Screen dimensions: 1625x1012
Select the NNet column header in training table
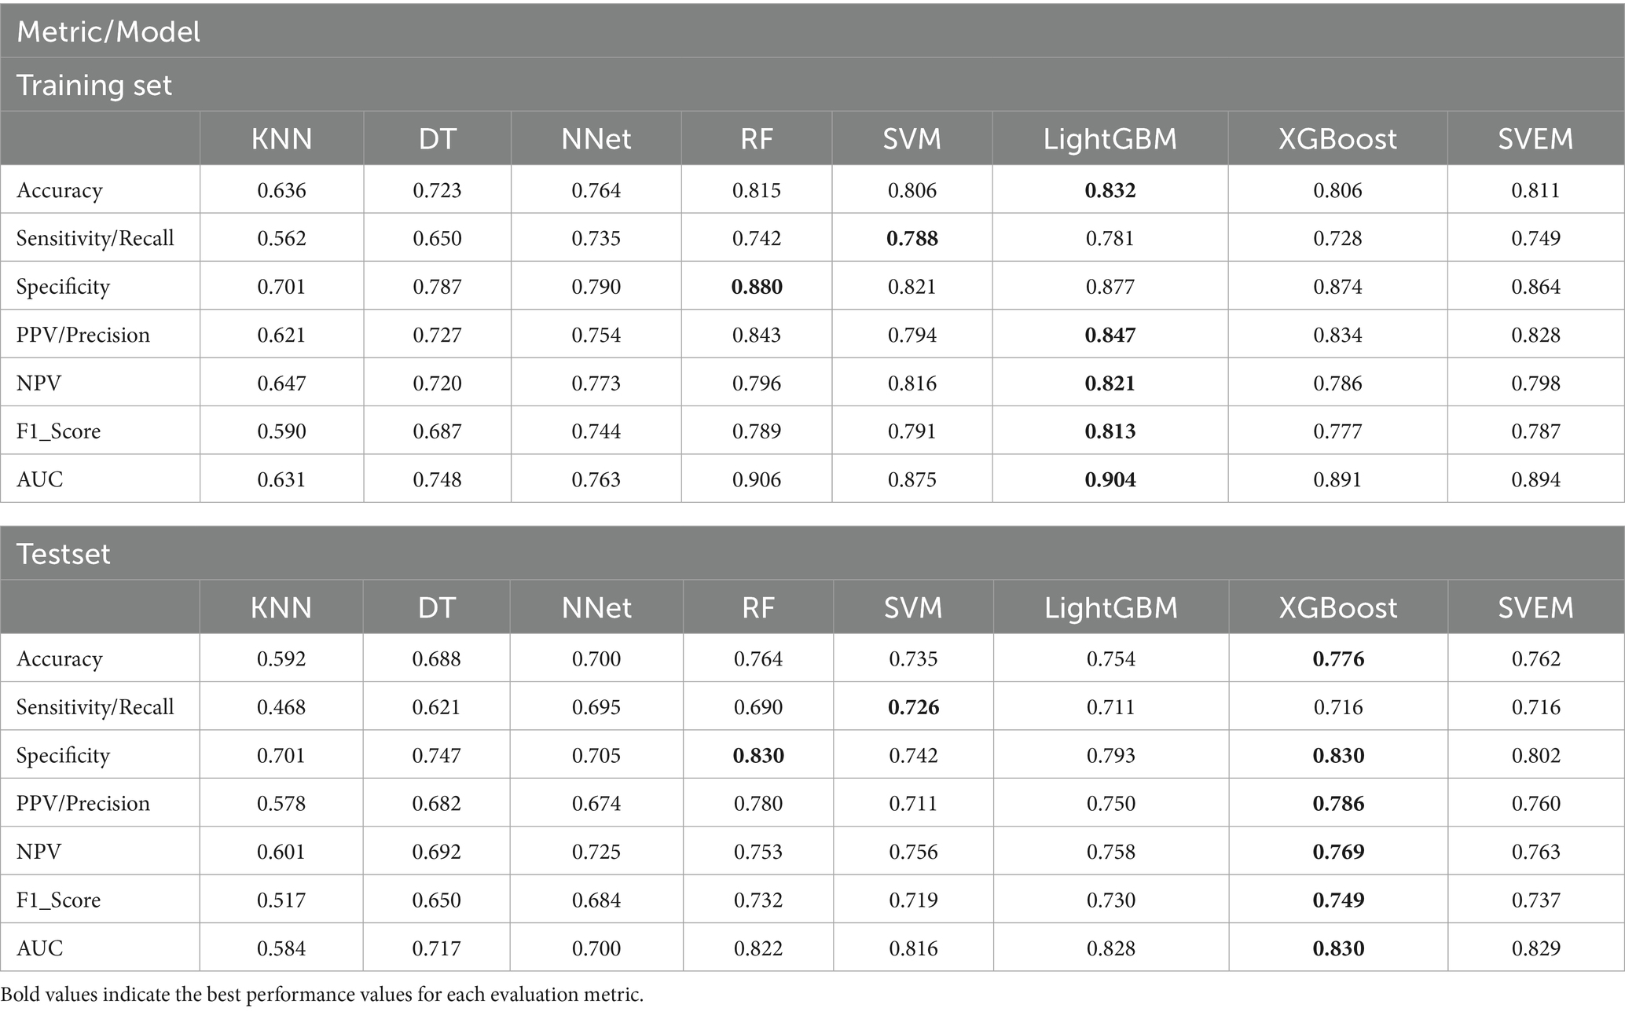pos(596,138)
